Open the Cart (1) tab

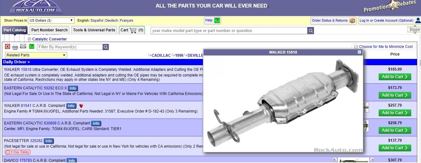click(132, 30)
